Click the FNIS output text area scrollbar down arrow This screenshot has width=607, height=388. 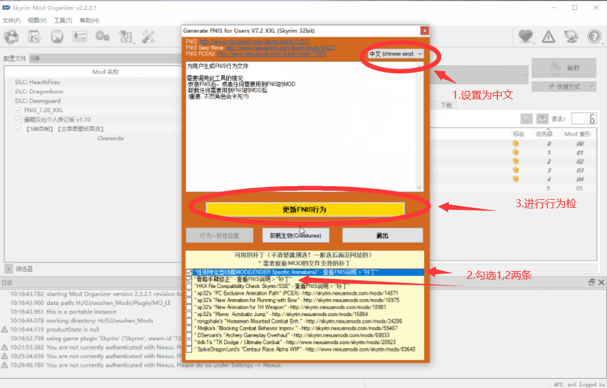[x=419, y=187]
